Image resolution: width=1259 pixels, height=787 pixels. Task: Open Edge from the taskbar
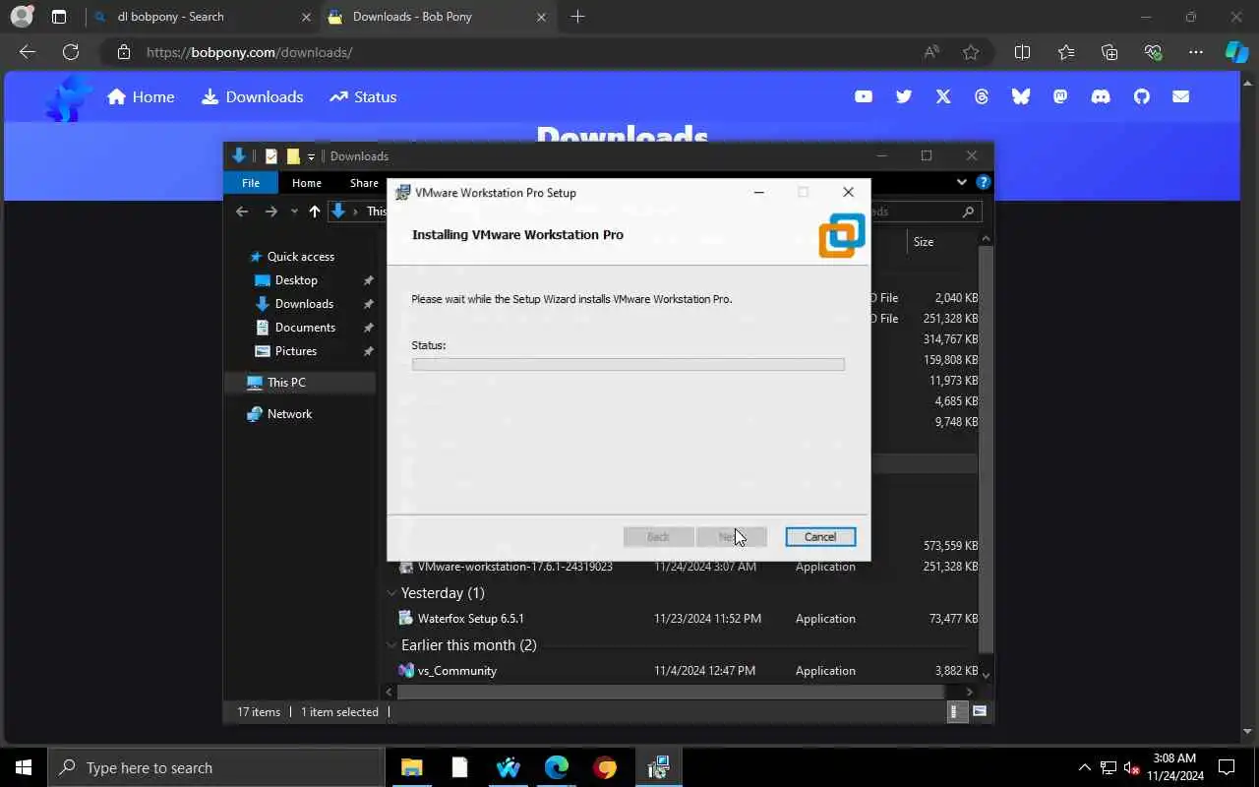(x=557, y=767)
